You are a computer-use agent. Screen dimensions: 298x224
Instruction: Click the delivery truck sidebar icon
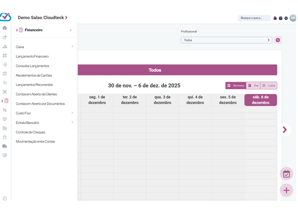pyautogui.click(x=5, y=146)
